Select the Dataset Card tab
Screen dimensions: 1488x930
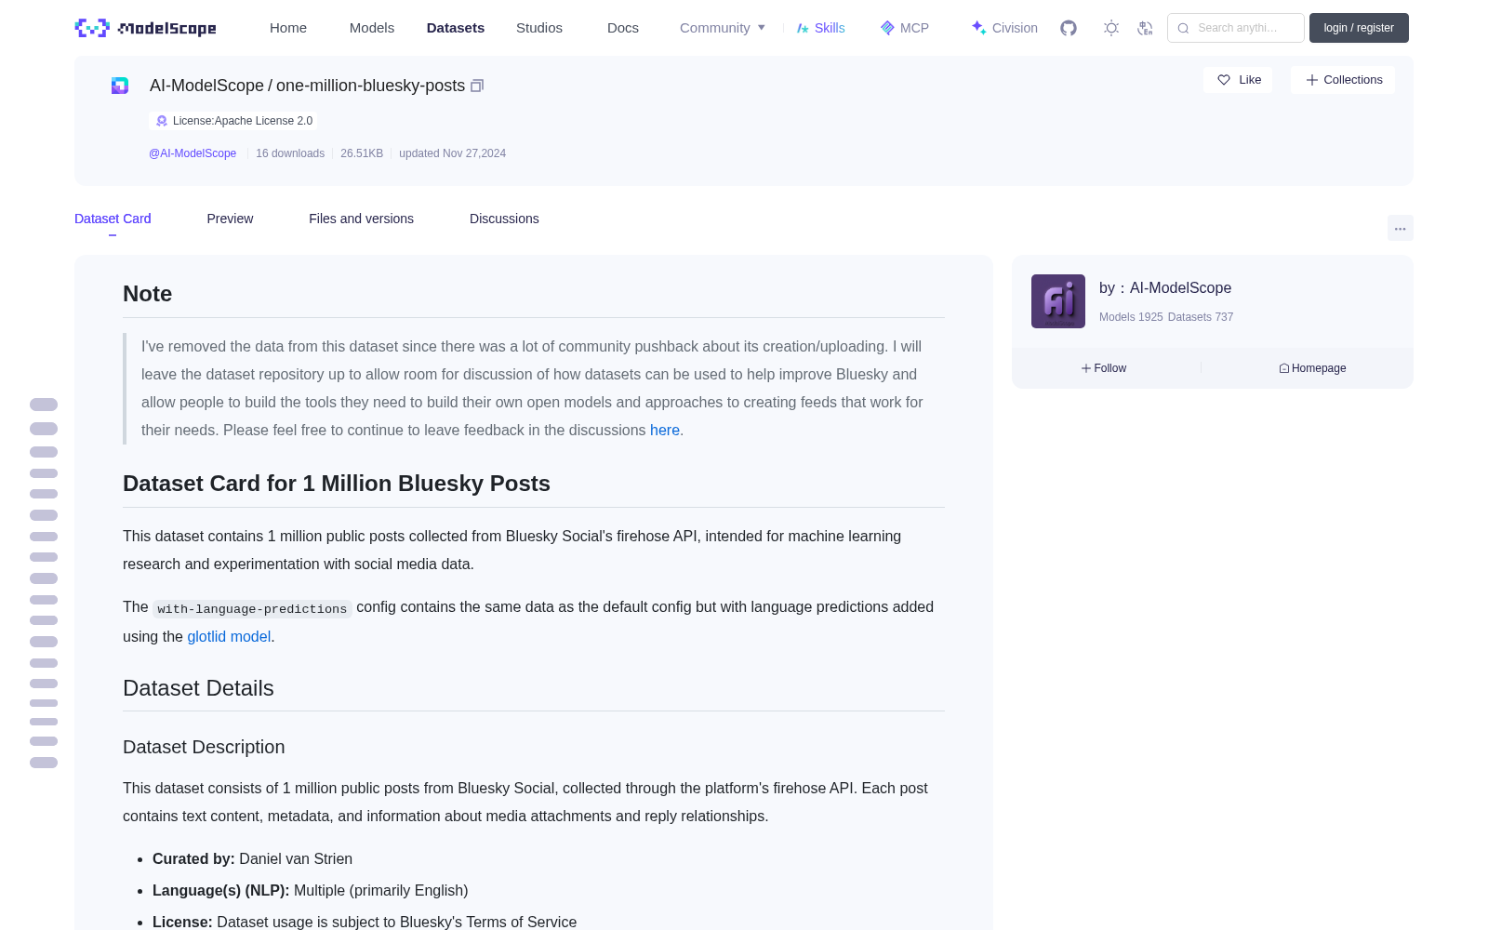pos(113,219)
